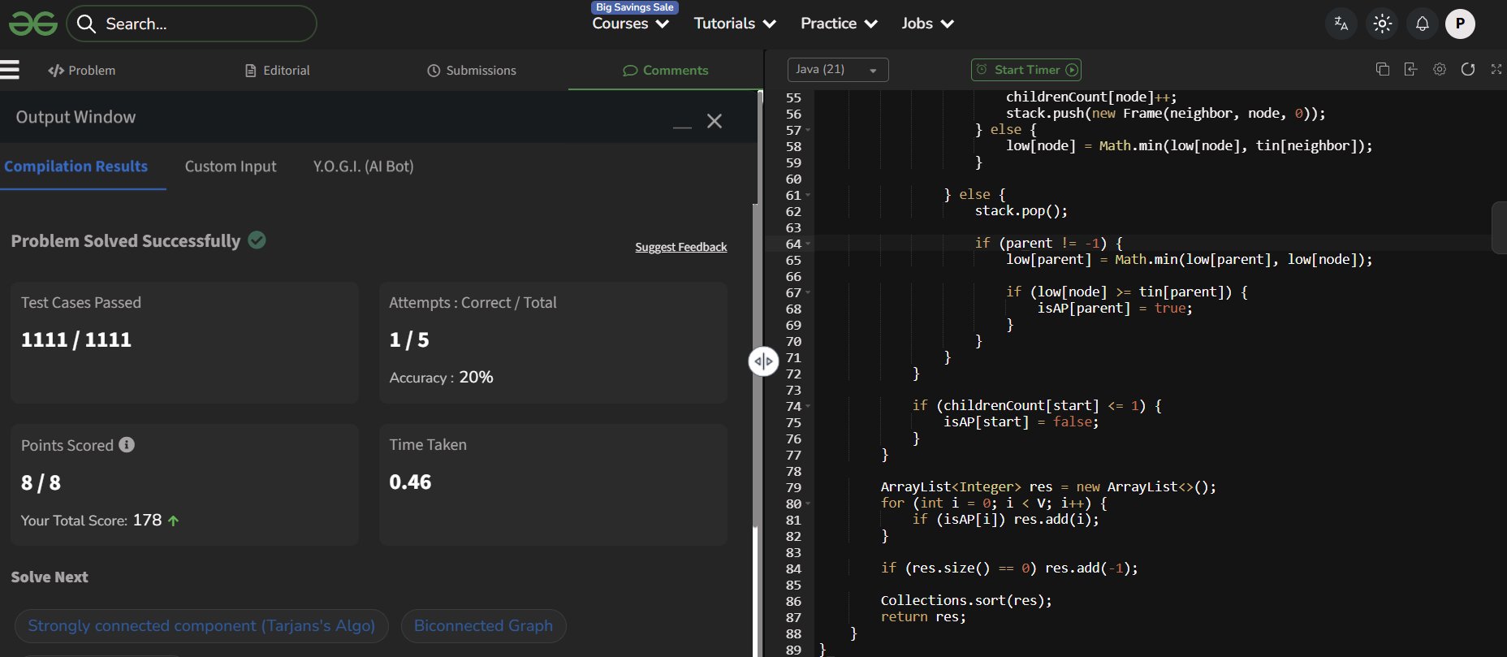Image resolution: width=1507 pixels, height=657 pixels.
Task: Open the language translation menu
Action: [1341, 24]
